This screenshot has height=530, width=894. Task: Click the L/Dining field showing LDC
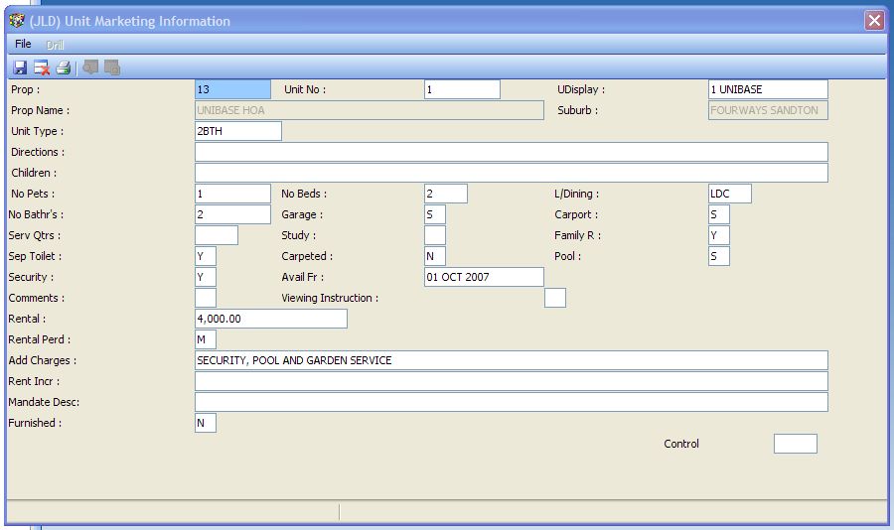pos(730,194)
